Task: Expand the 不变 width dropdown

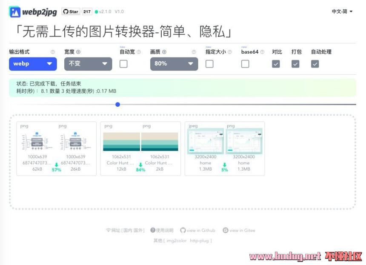Action: coord(88,64)
